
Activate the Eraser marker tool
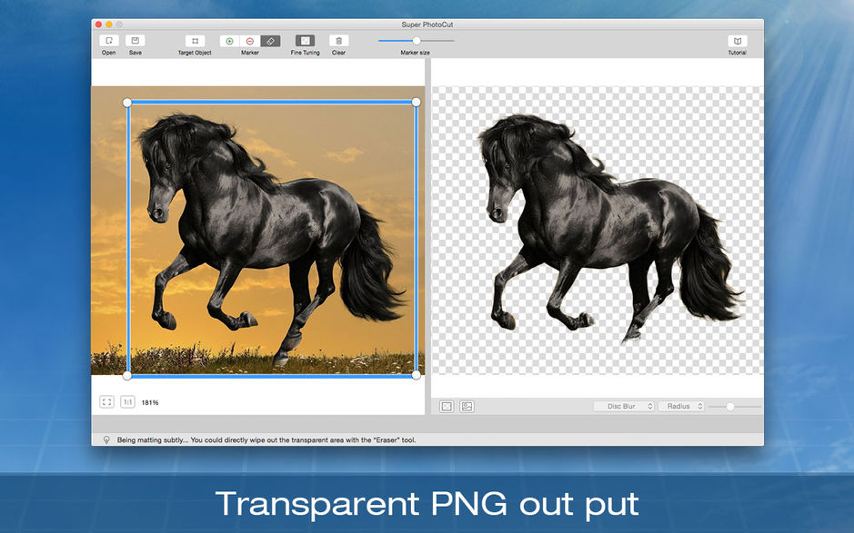click(x=270, y=41)
